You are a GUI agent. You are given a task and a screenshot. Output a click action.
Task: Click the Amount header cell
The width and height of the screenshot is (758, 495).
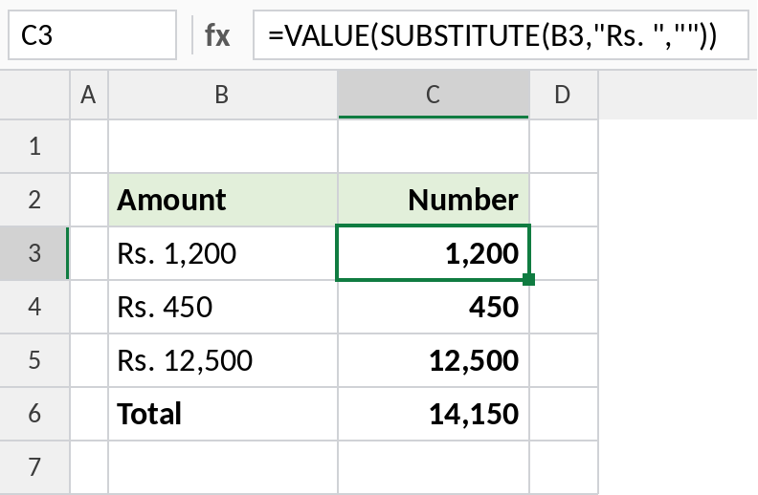click(223, 200)
